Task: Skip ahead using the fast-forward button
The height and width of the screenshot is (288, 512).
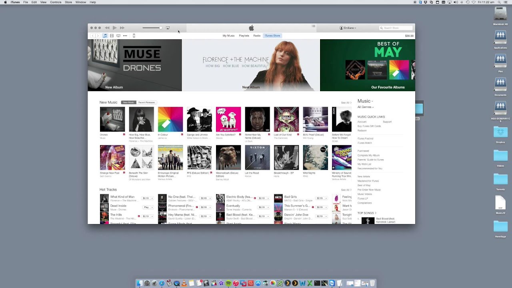Action: coord(122,28)
